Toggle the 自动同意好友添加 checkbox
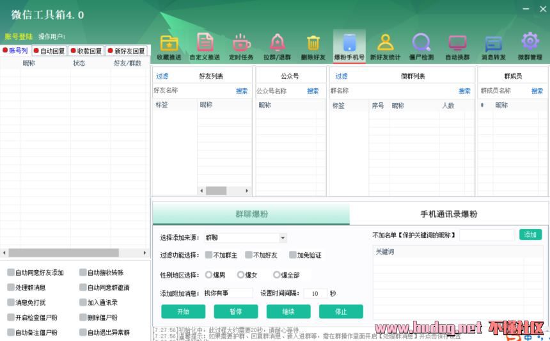Viewport: 550px width, 341px height. pos(11,273)
